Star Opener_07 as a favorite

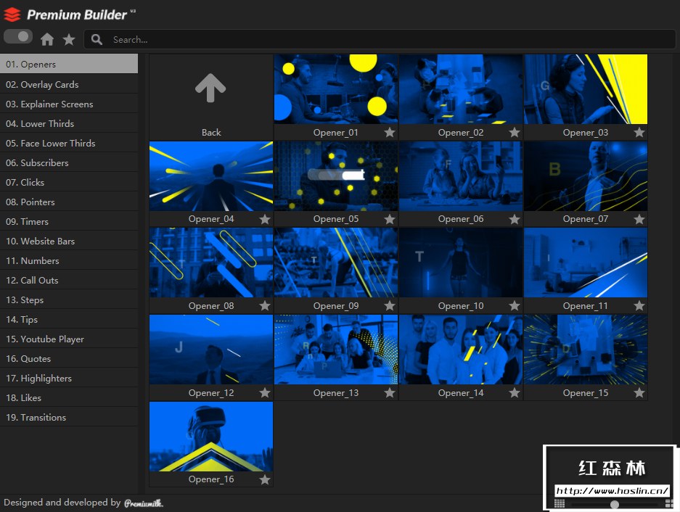coord(639,219)
